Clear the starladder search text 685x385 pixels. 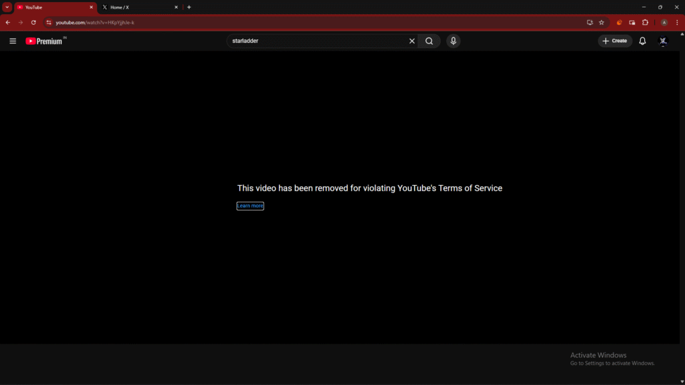pos(412,41)
